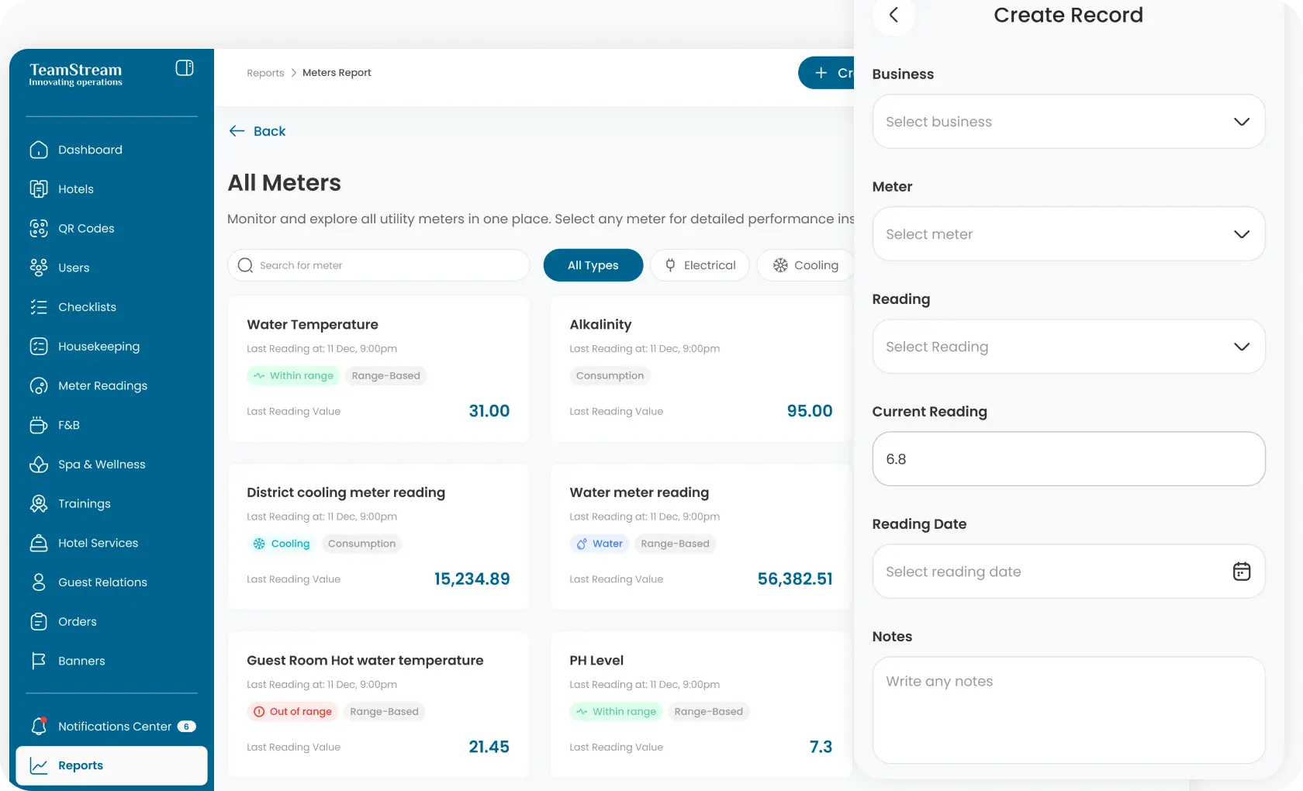Click the back chevron in Create Record
Image resolution: width=1303 pixels, height=791 pixels.
pos(893,16)
